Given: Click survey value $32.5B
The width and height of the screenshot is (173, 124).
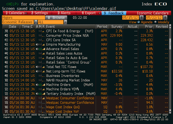Looking at the screenshot, I should (117, 71).
